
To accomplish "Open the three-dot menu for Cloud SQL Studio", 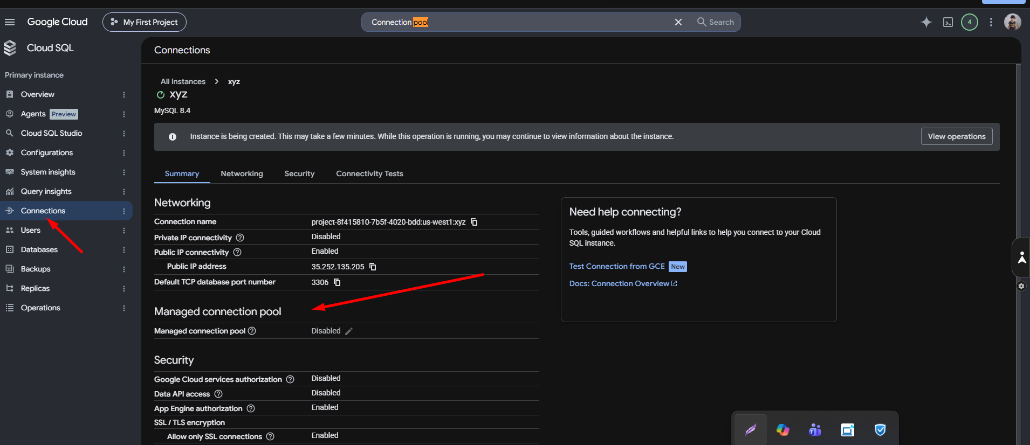I will coord(124,134).
